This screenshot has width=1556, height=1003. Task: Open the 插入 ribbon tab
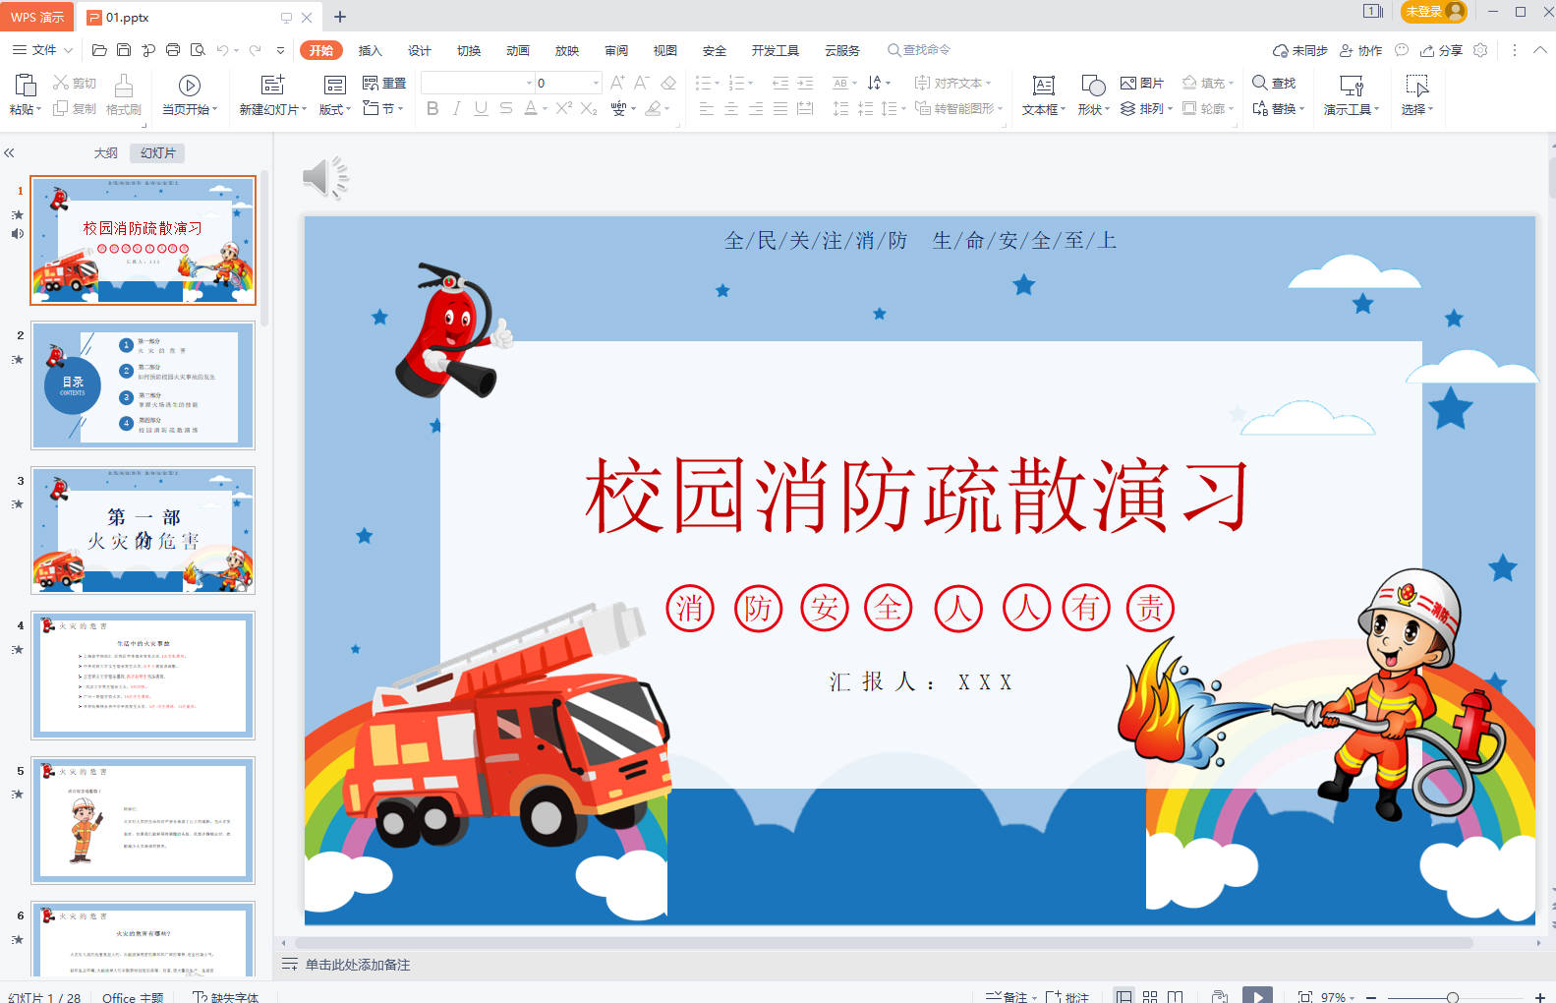click(370, 50)
